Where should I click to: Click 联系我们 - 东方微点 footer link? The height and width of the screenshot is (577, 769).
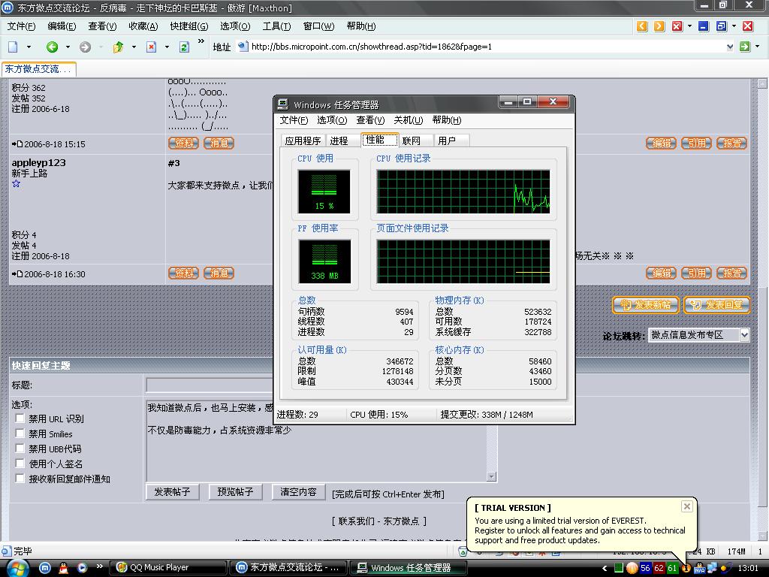coord(378,521)
